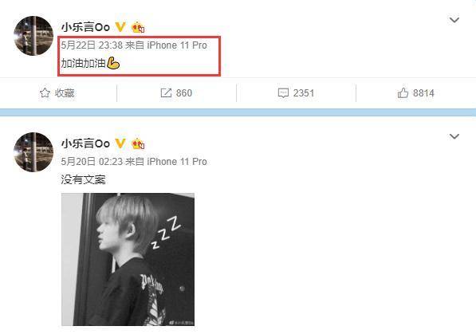Click iPhone 11 Pro source on first post
Viewport: 476px width, 334px height.
(x=177, y=45)
